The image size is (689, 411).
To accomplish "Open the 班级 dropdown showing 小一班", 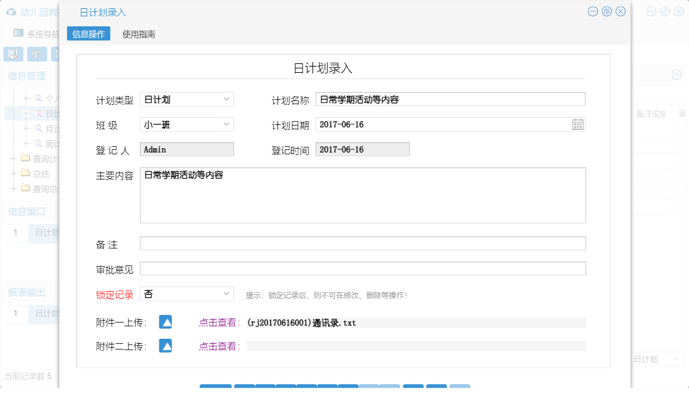I will [187, 124].
